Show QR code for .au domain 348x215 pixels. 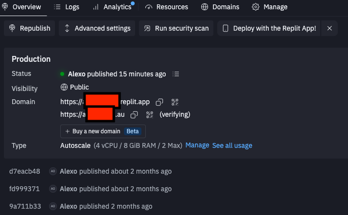coord(150,115)
